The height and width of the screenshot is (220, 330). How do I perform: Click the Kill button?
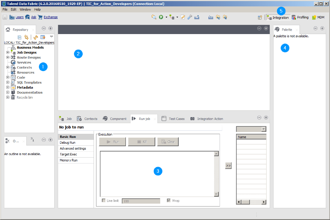tap(142, 142)
